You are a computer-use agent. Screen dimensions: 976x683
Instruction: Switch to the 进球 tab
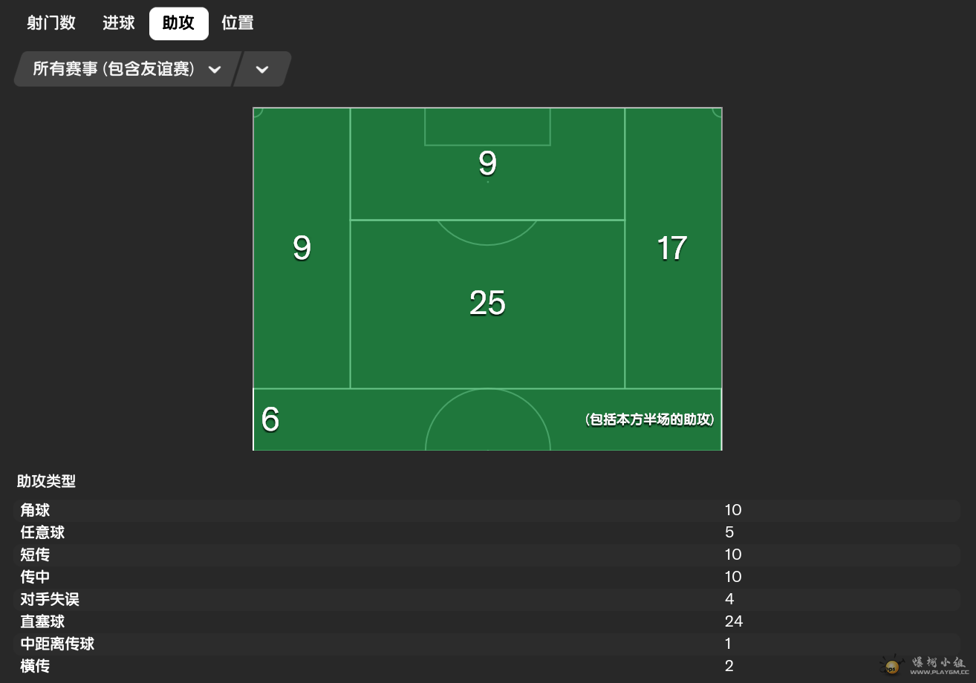[119, 23]
